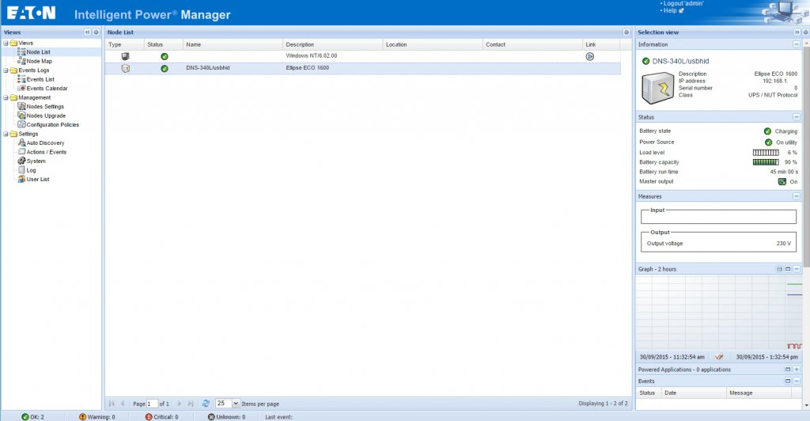Open the items per page dropdown
The width and height of the screenshot is (810, 421).
click(235, 404)
